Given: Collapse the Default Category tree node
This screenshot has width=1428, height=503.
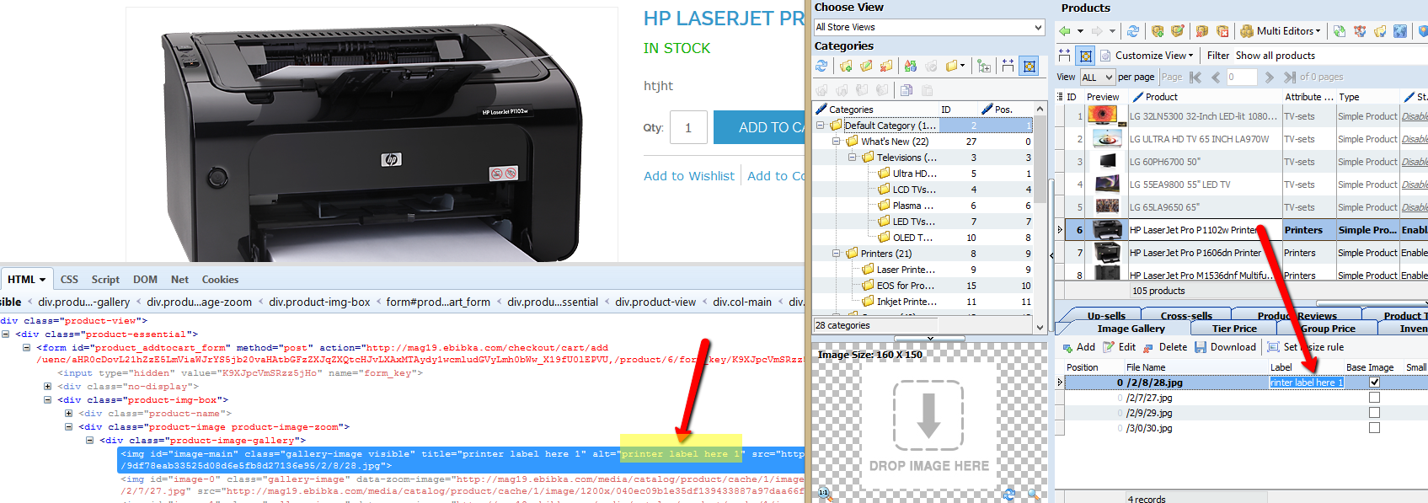Looking at the screenshot, I should (x=821, y=126).
